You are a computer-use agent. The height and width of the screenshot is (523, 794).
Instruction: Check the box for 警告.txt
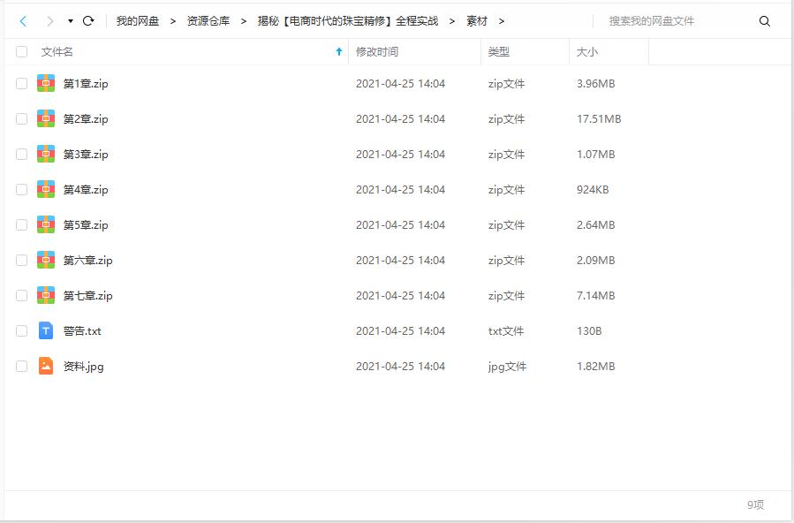22,330
